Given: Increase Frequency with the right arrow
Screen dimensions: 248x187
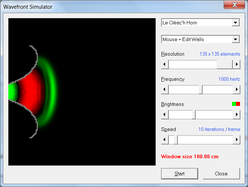Looking at the screenshot, I should (236, 89).
